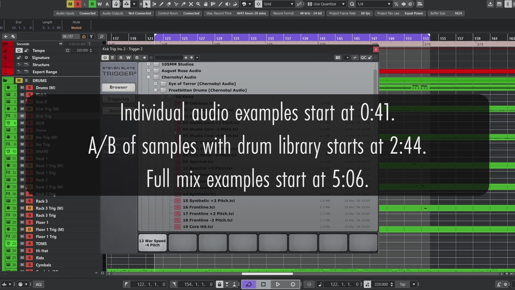Select the Glue tool
Viewport: 515px width, 290px height.
(183, 4)
